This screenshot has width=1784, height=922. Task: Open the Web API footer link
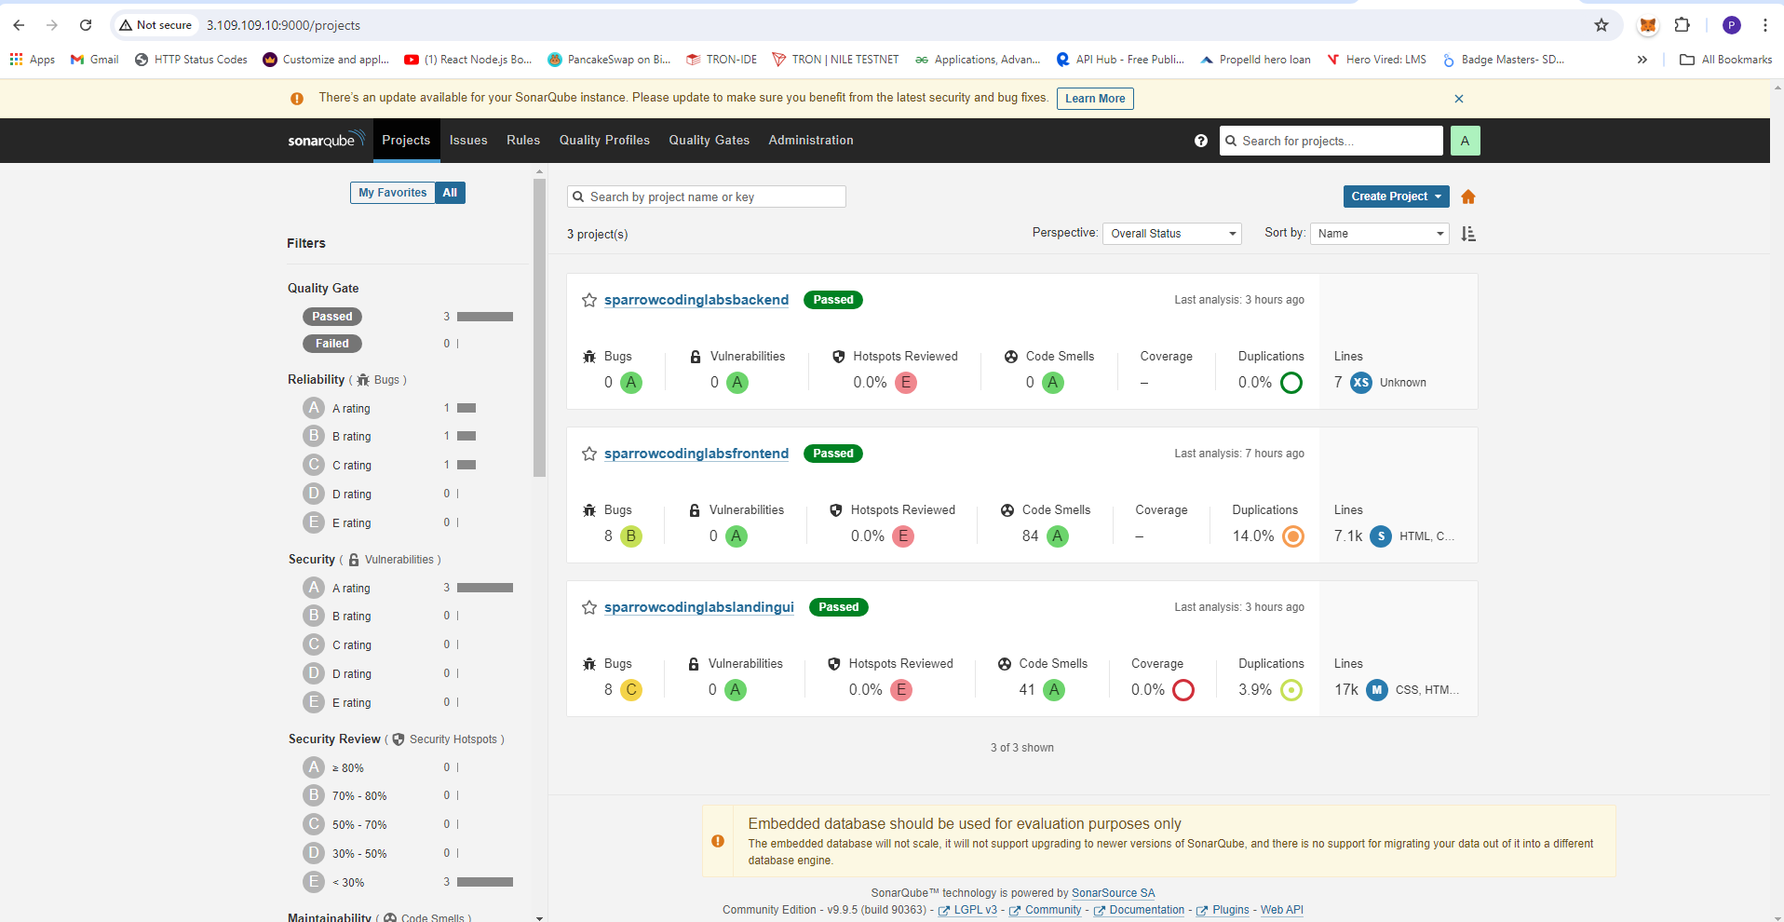(x=1282, y=910)
